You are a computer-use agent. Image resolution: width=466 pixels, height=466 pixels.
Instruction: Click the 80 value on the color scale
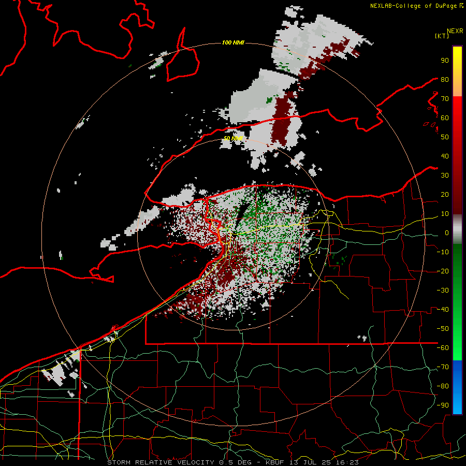click(445, 79)
